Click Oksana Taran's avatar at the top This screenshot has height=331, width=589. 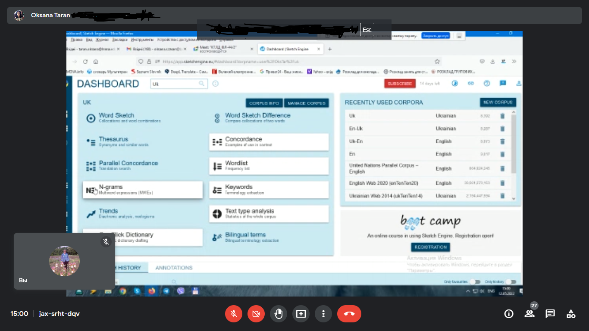pos(19,16)
